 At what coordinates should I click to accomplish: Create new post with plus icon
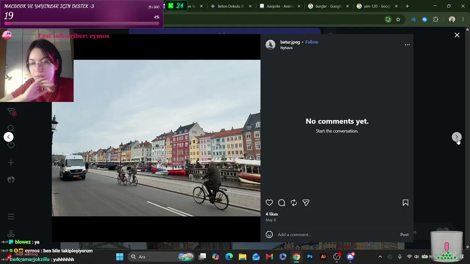click(x=11, y=162)
